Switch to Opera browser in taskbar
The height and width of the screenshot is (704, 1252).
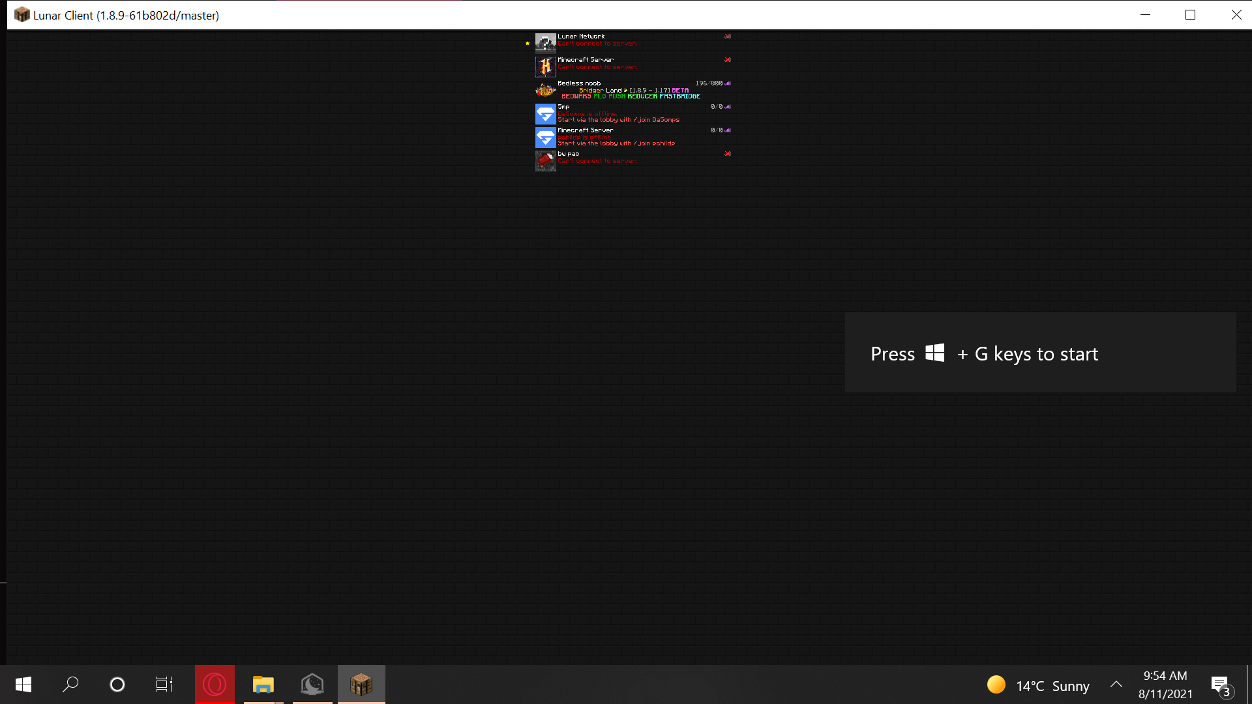[x=215, y=684]
